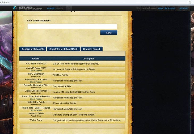This screenshot has height=134, width=194.
Task: Switch to Pending Invitations tab
Action: point(33,49)
